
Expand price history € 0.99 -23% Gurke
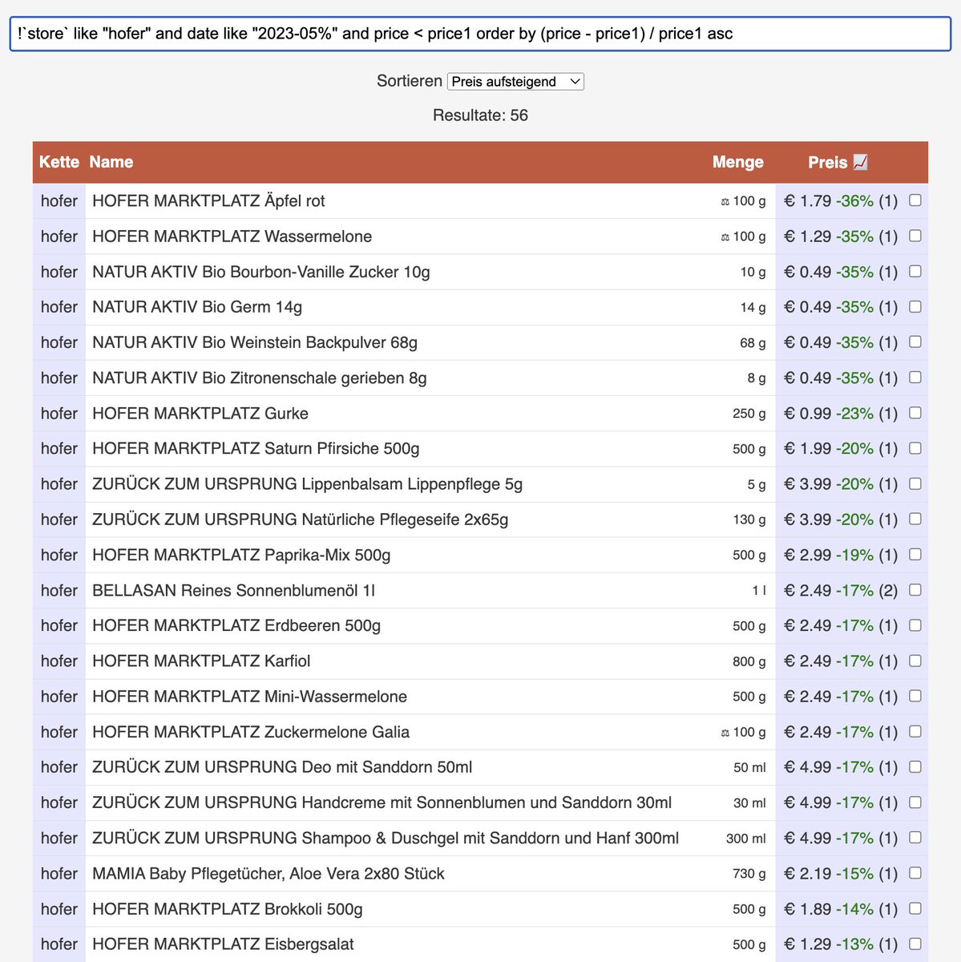coord(841,414)
